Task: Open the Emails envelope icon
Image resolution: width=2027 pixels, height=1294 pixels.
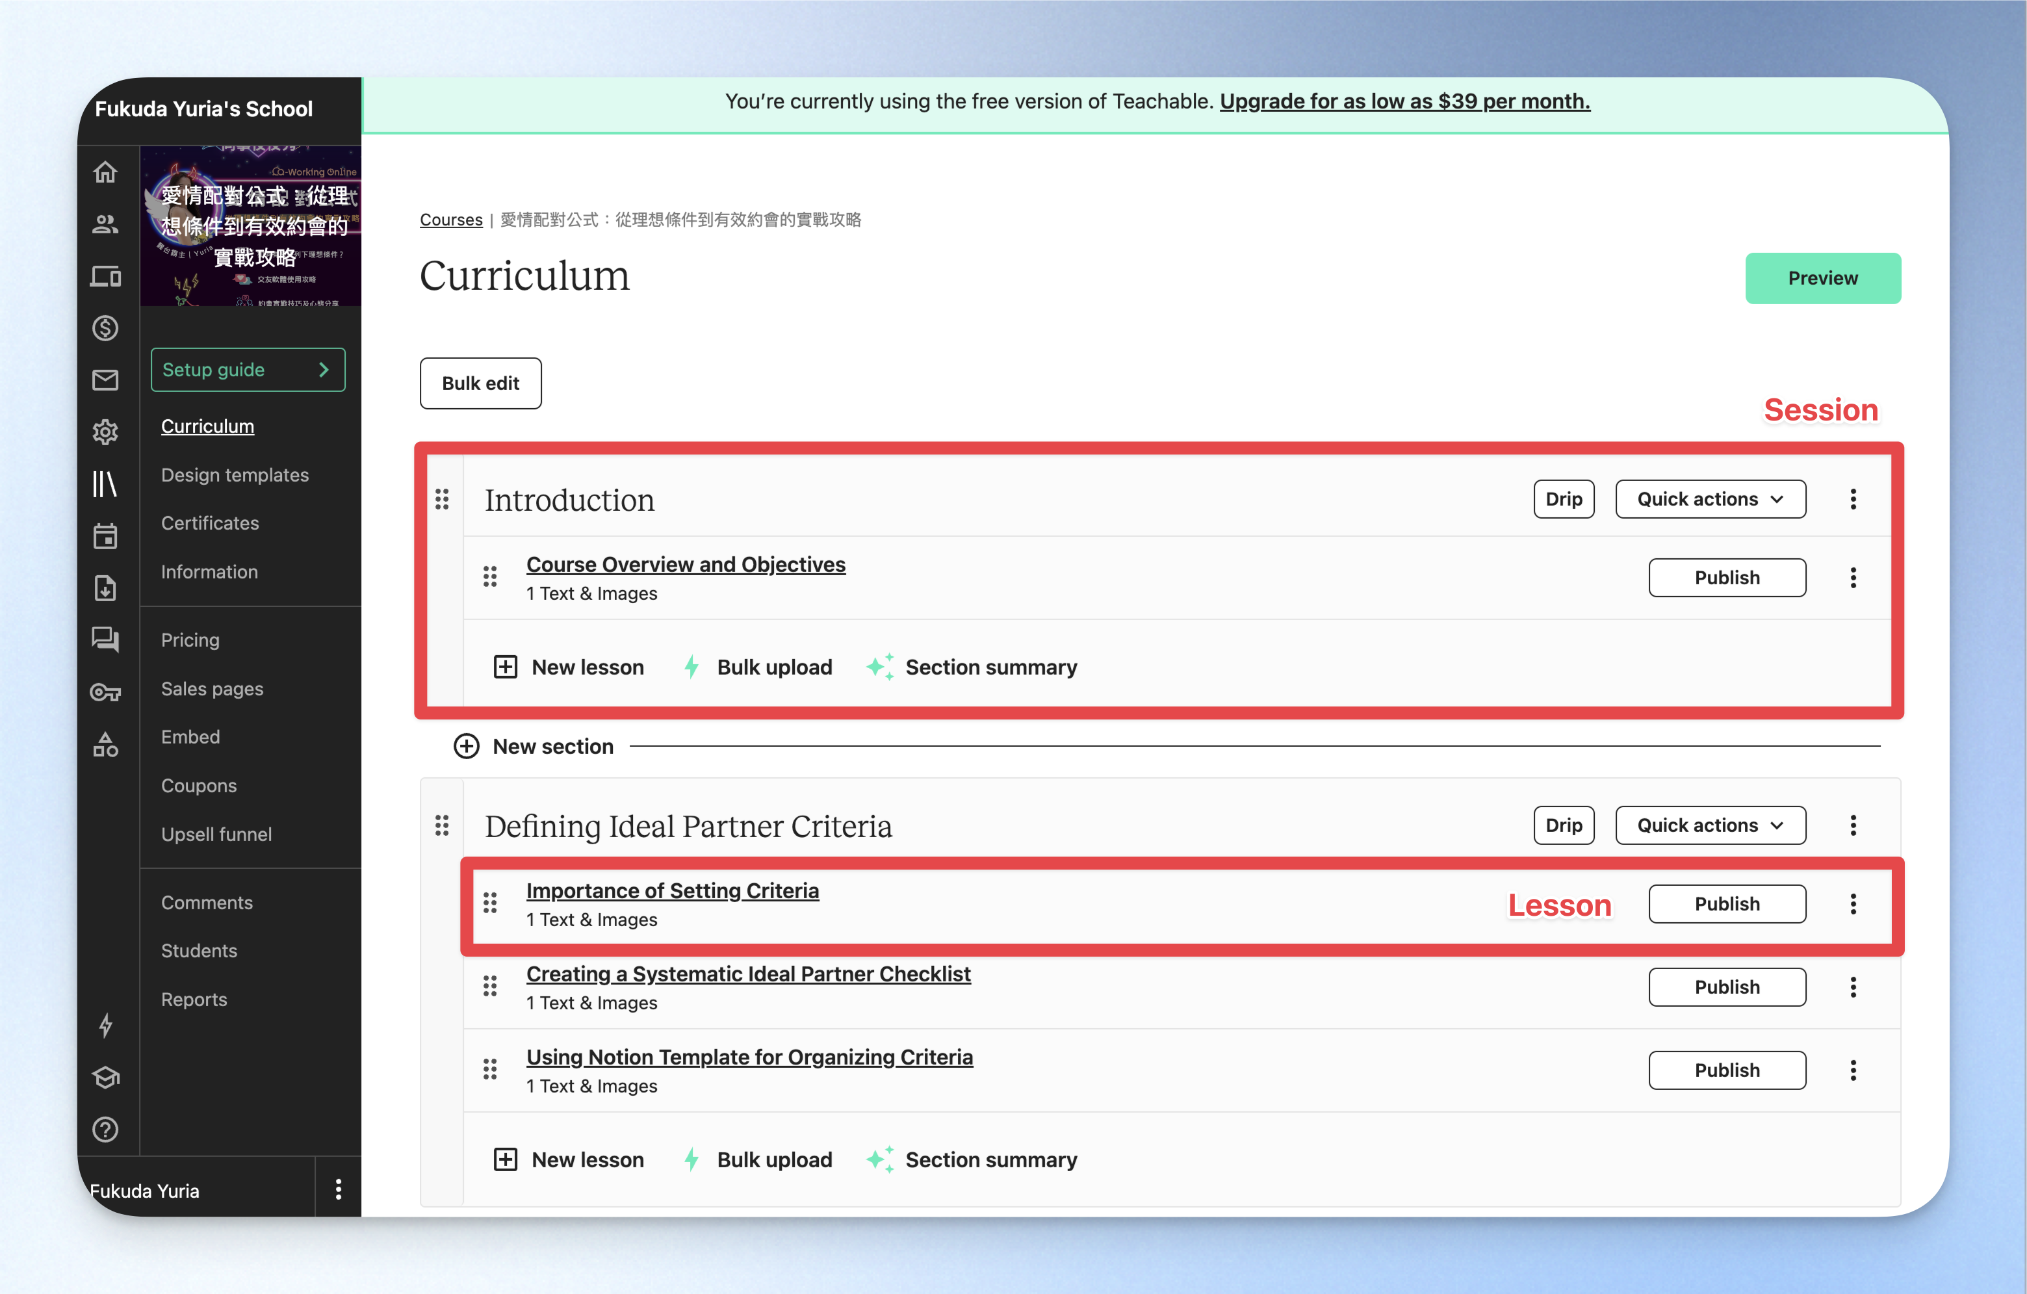Action: coord(105,381)
